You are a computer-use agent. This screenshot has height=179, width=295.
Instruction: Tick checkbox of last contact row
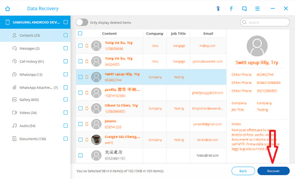(80, 155)
